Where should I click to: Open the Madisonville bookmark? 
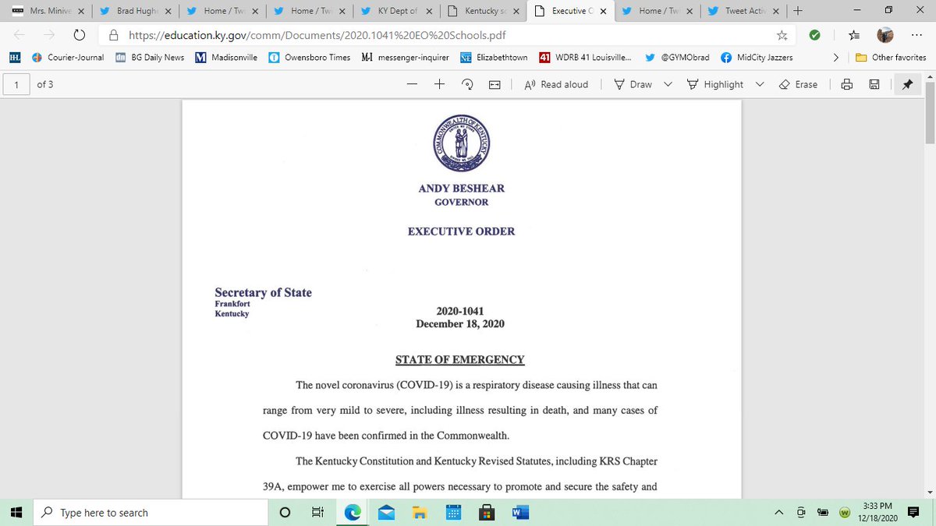point(225,57)
